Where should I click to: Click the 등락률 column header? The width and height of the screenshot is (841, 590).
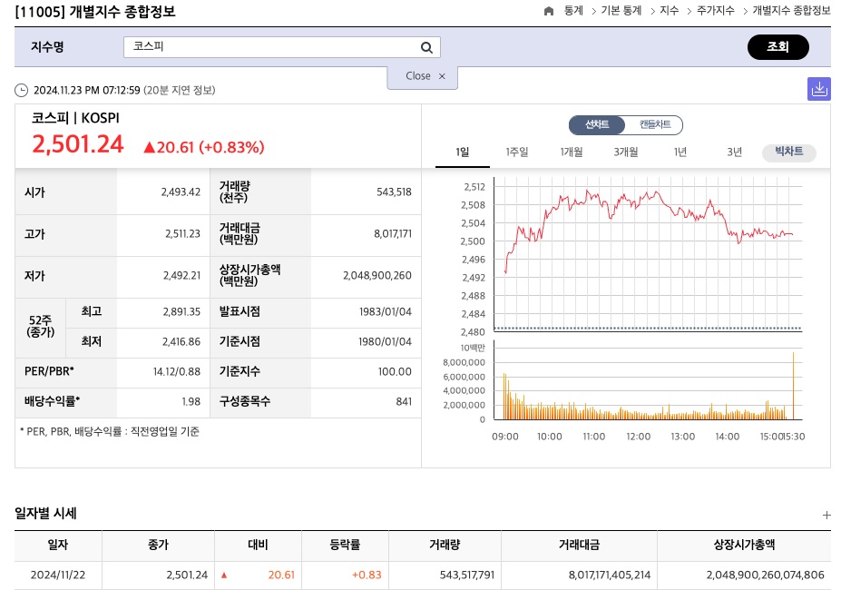tap(345, 545)
